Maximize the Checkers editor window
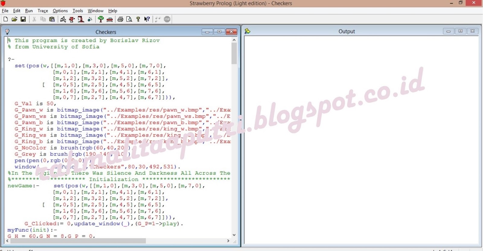This screenshot has width=483, height=251. (x=219, y=32)
